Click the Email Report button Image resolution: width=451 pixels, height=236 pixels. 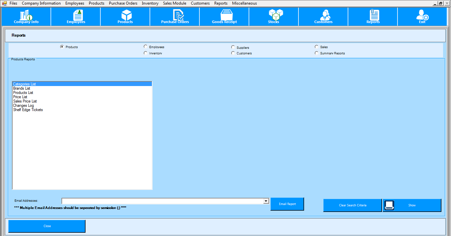coord(287,204)
